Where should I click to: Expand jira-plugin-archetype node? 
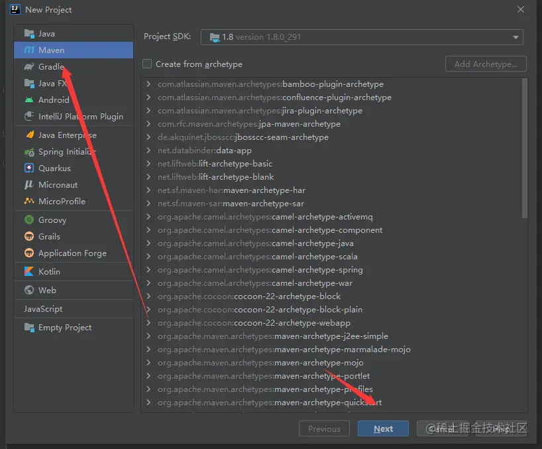click(148, 110)
